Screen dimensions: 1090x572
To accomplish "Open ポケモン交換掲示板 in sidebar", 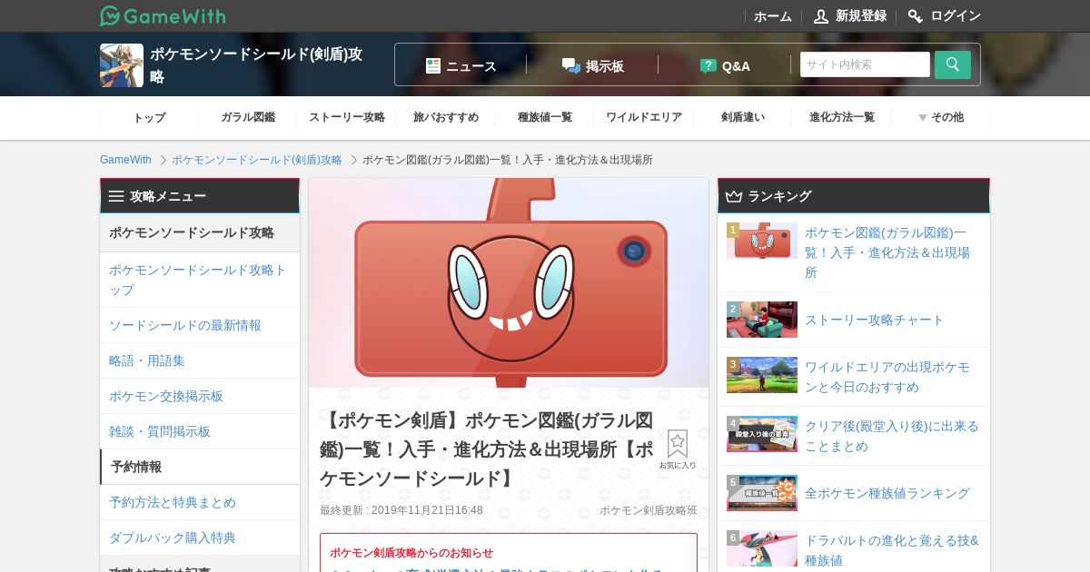I will [x=200, y=396].
